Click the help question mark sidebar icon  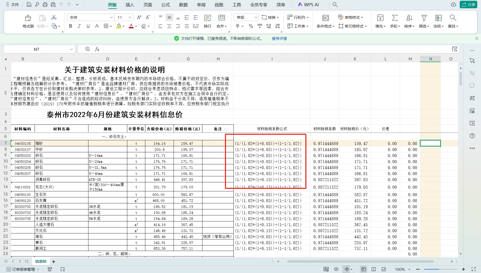click(472, 136)
